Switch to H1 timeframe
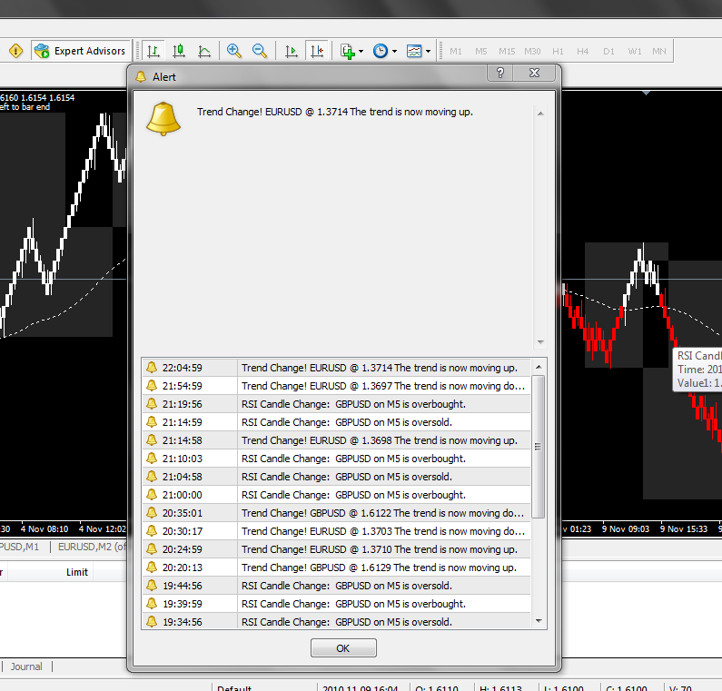This screenshot has width=722, height=691. pos(559,51)
